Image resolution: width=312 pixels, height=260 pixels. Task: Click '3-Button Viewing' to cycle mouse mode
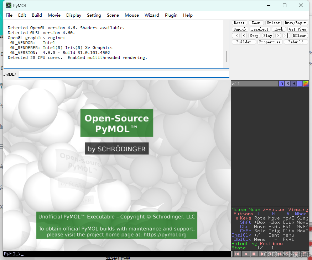[x=286, y=210]
